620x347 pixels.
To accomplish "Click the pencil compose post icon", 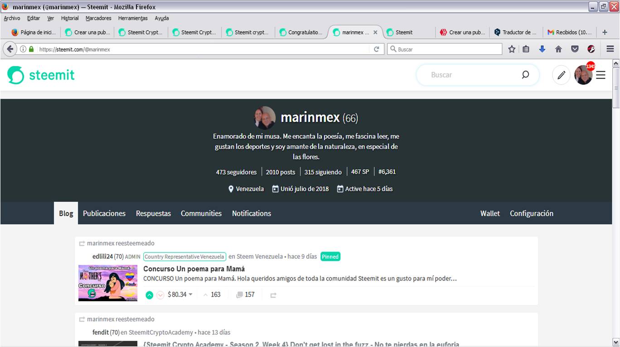I will pyautogui.click(x=561, y=75).
